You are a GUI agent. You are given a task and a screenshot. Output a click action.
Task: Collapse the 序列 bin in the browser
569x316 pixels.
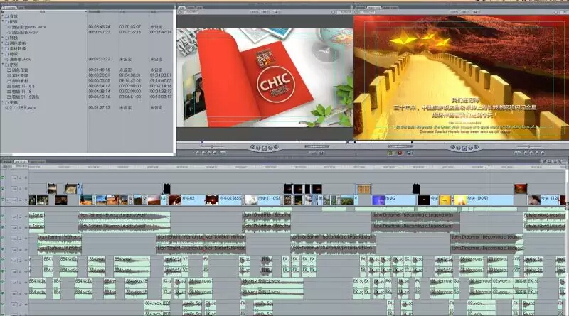click(3, 64)
